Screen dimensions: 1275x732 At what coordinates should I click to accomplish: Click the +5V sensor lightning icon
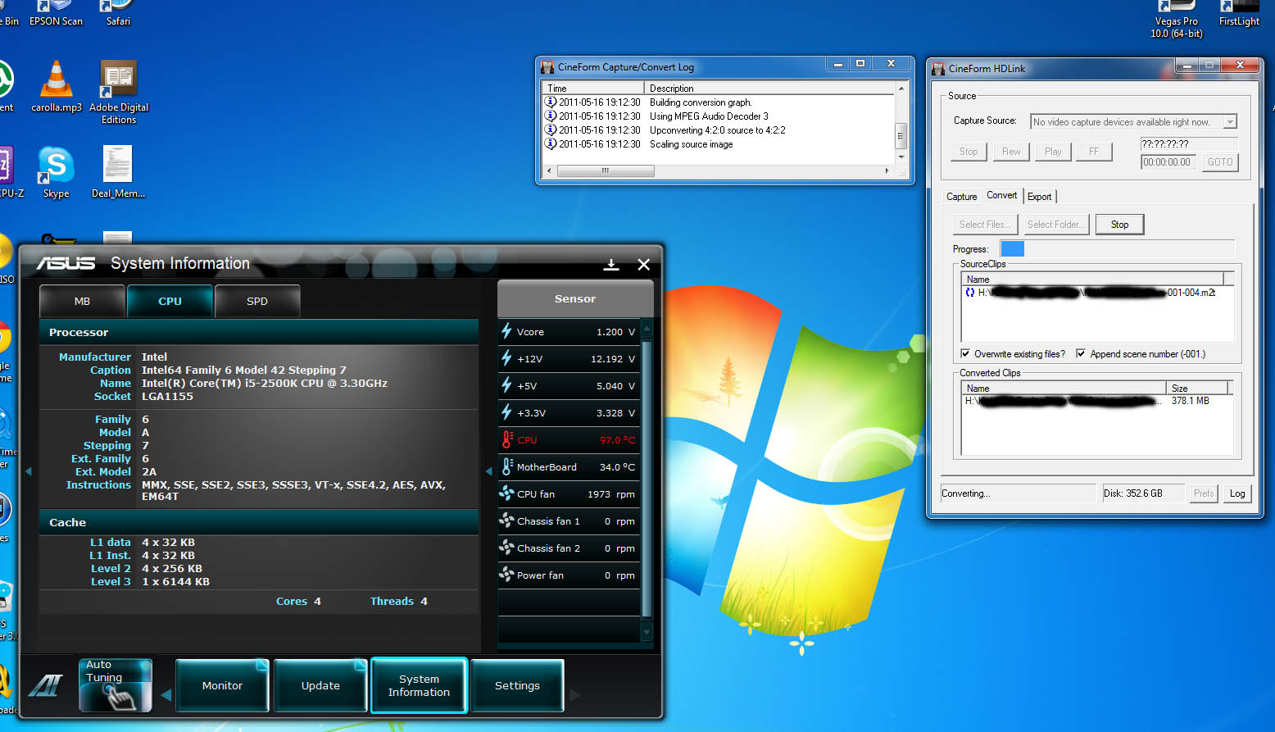point(506,386)
